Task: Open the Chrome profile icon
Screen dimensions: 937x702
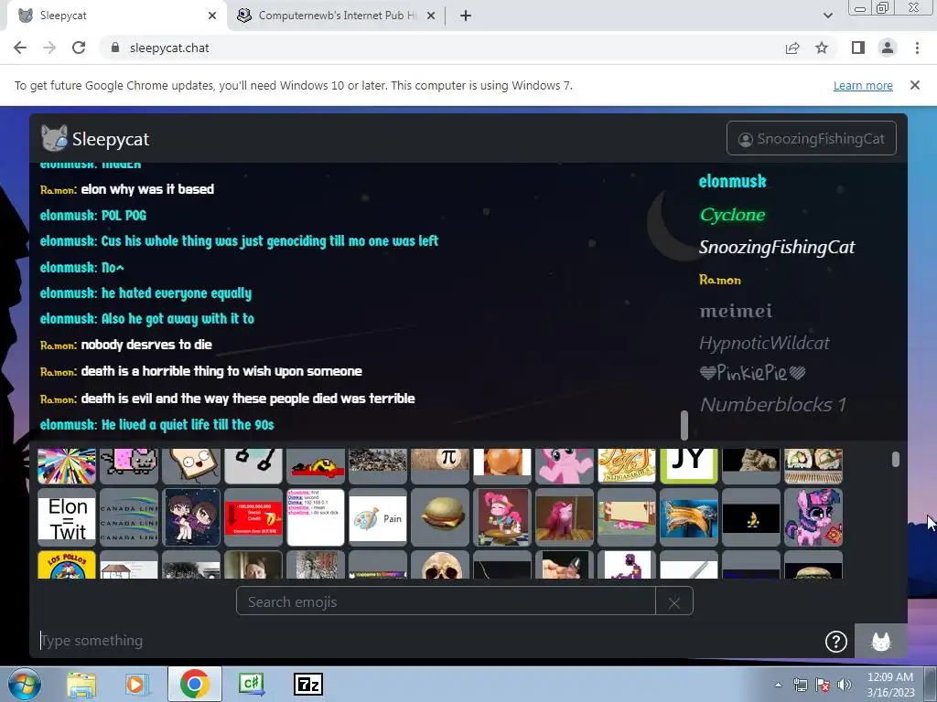Action: tap(888, 48)
